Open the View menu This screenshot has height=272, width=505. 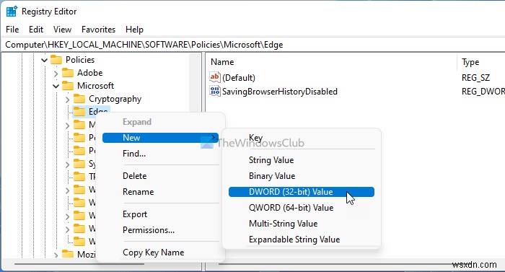[x=62, y=30]
